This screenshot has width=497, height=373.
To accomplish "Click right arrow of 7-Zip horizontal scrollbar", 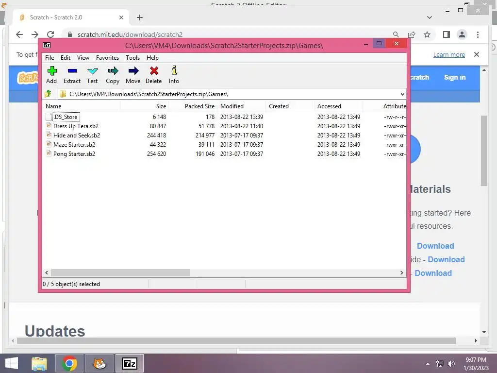I will [402, 273].
